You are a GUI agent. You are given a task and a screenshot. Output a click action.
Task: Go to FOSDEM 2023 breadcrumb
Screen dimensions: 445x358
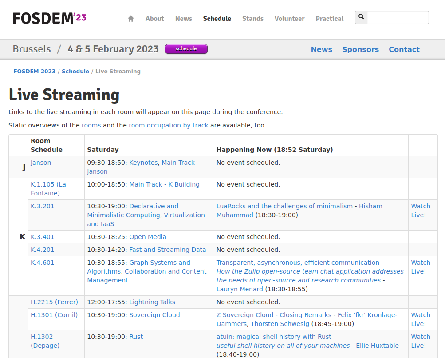pos(35,72)
